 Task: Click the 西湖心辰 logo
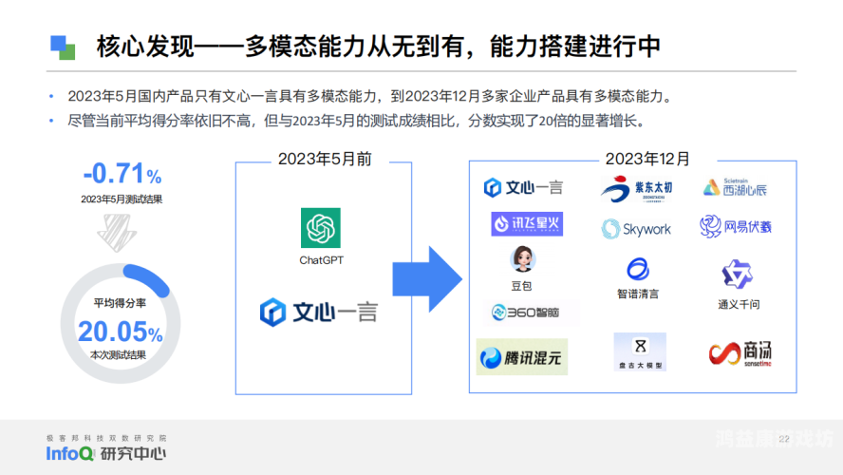tap(735, 187)
